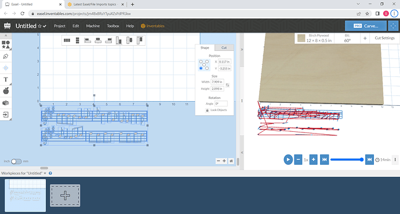Open the Text tool

[x=6, y=80]
